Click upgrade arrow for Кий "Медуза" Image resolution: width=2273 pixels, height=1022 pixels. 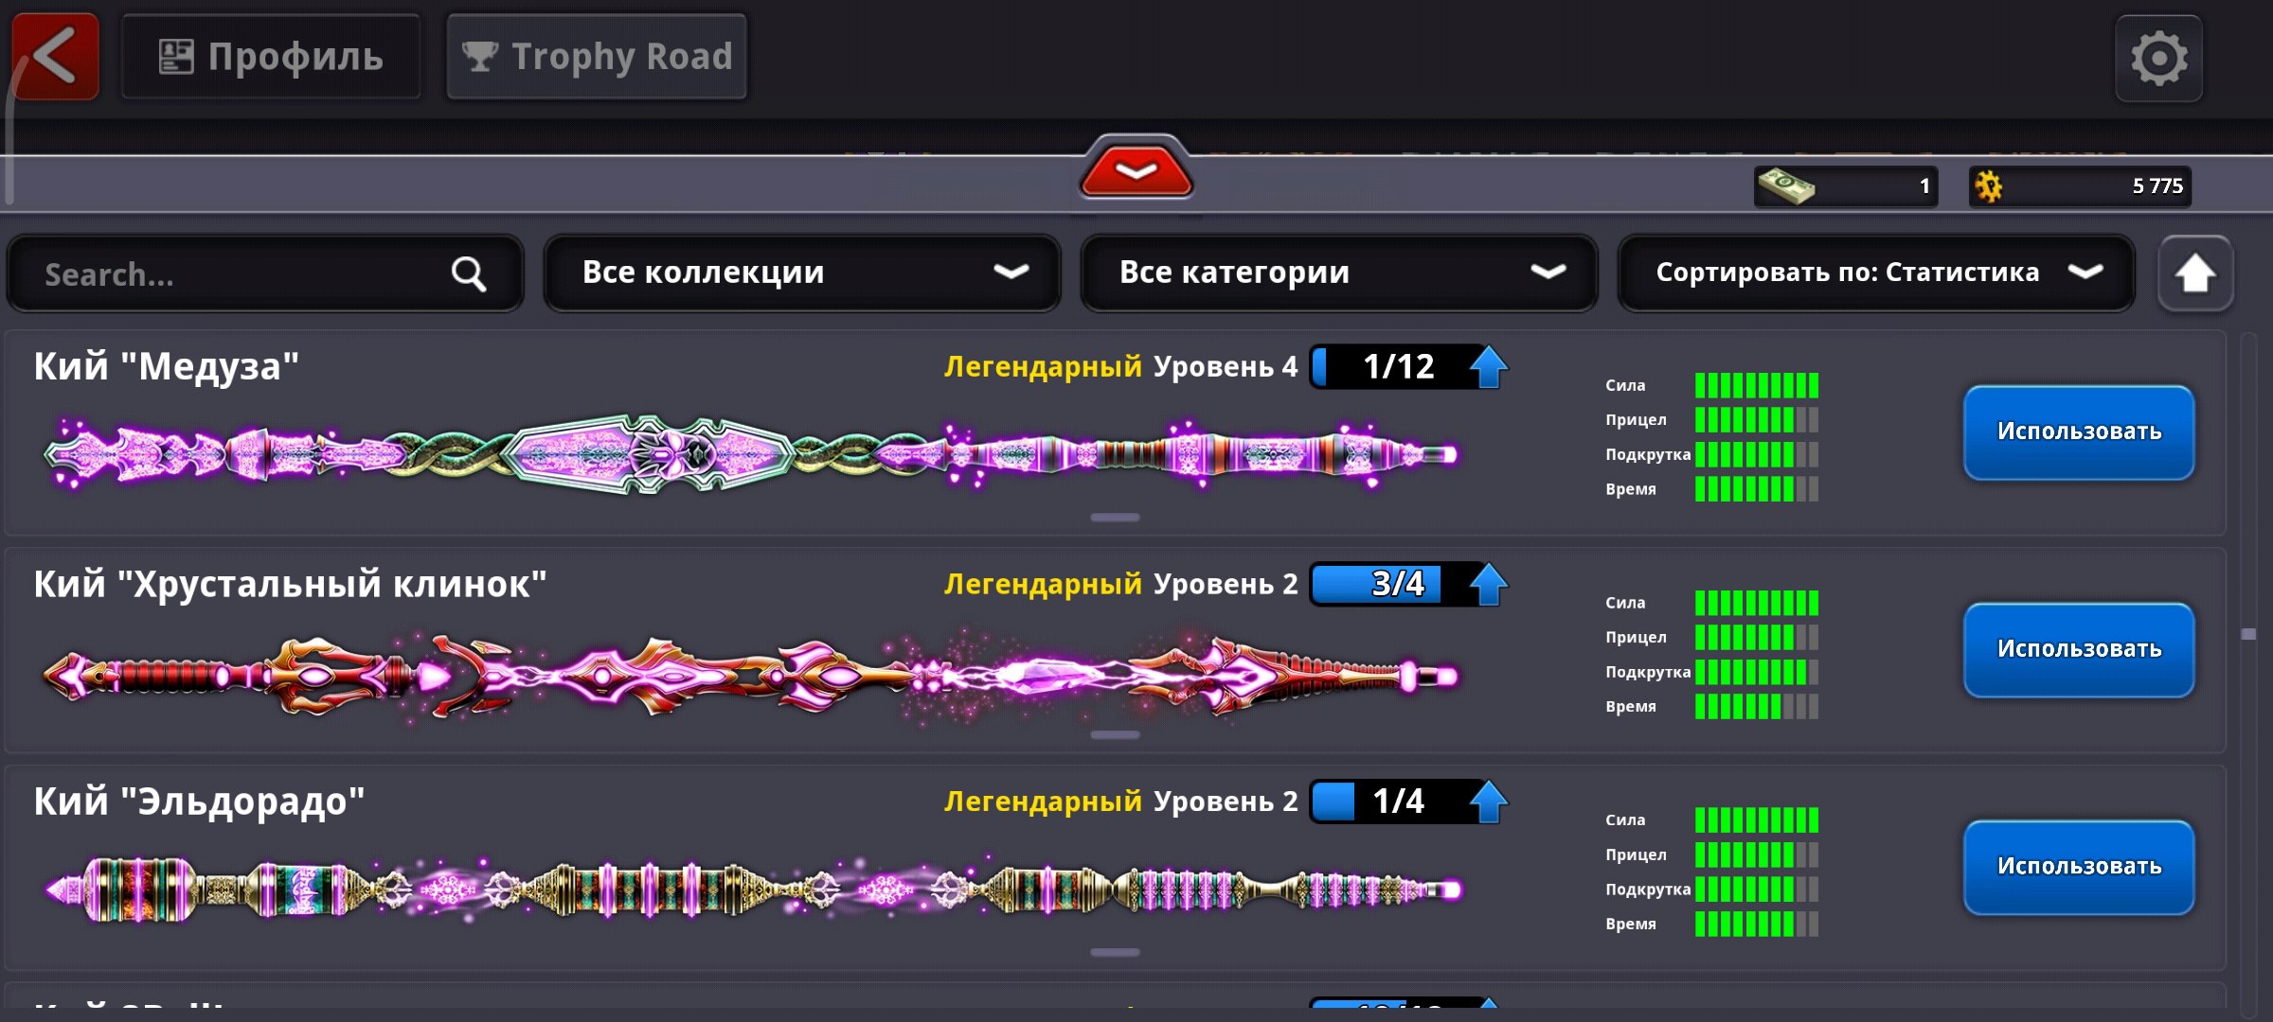(1489, 367)
